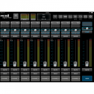
Task: Tap the iPad battery indicator
Action: [92, 13]
